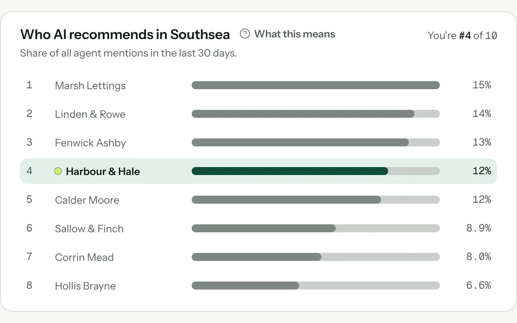Select the Linden & Rowe agent name
The width and height of the screenshot is (517, 323).
(90, 114)
